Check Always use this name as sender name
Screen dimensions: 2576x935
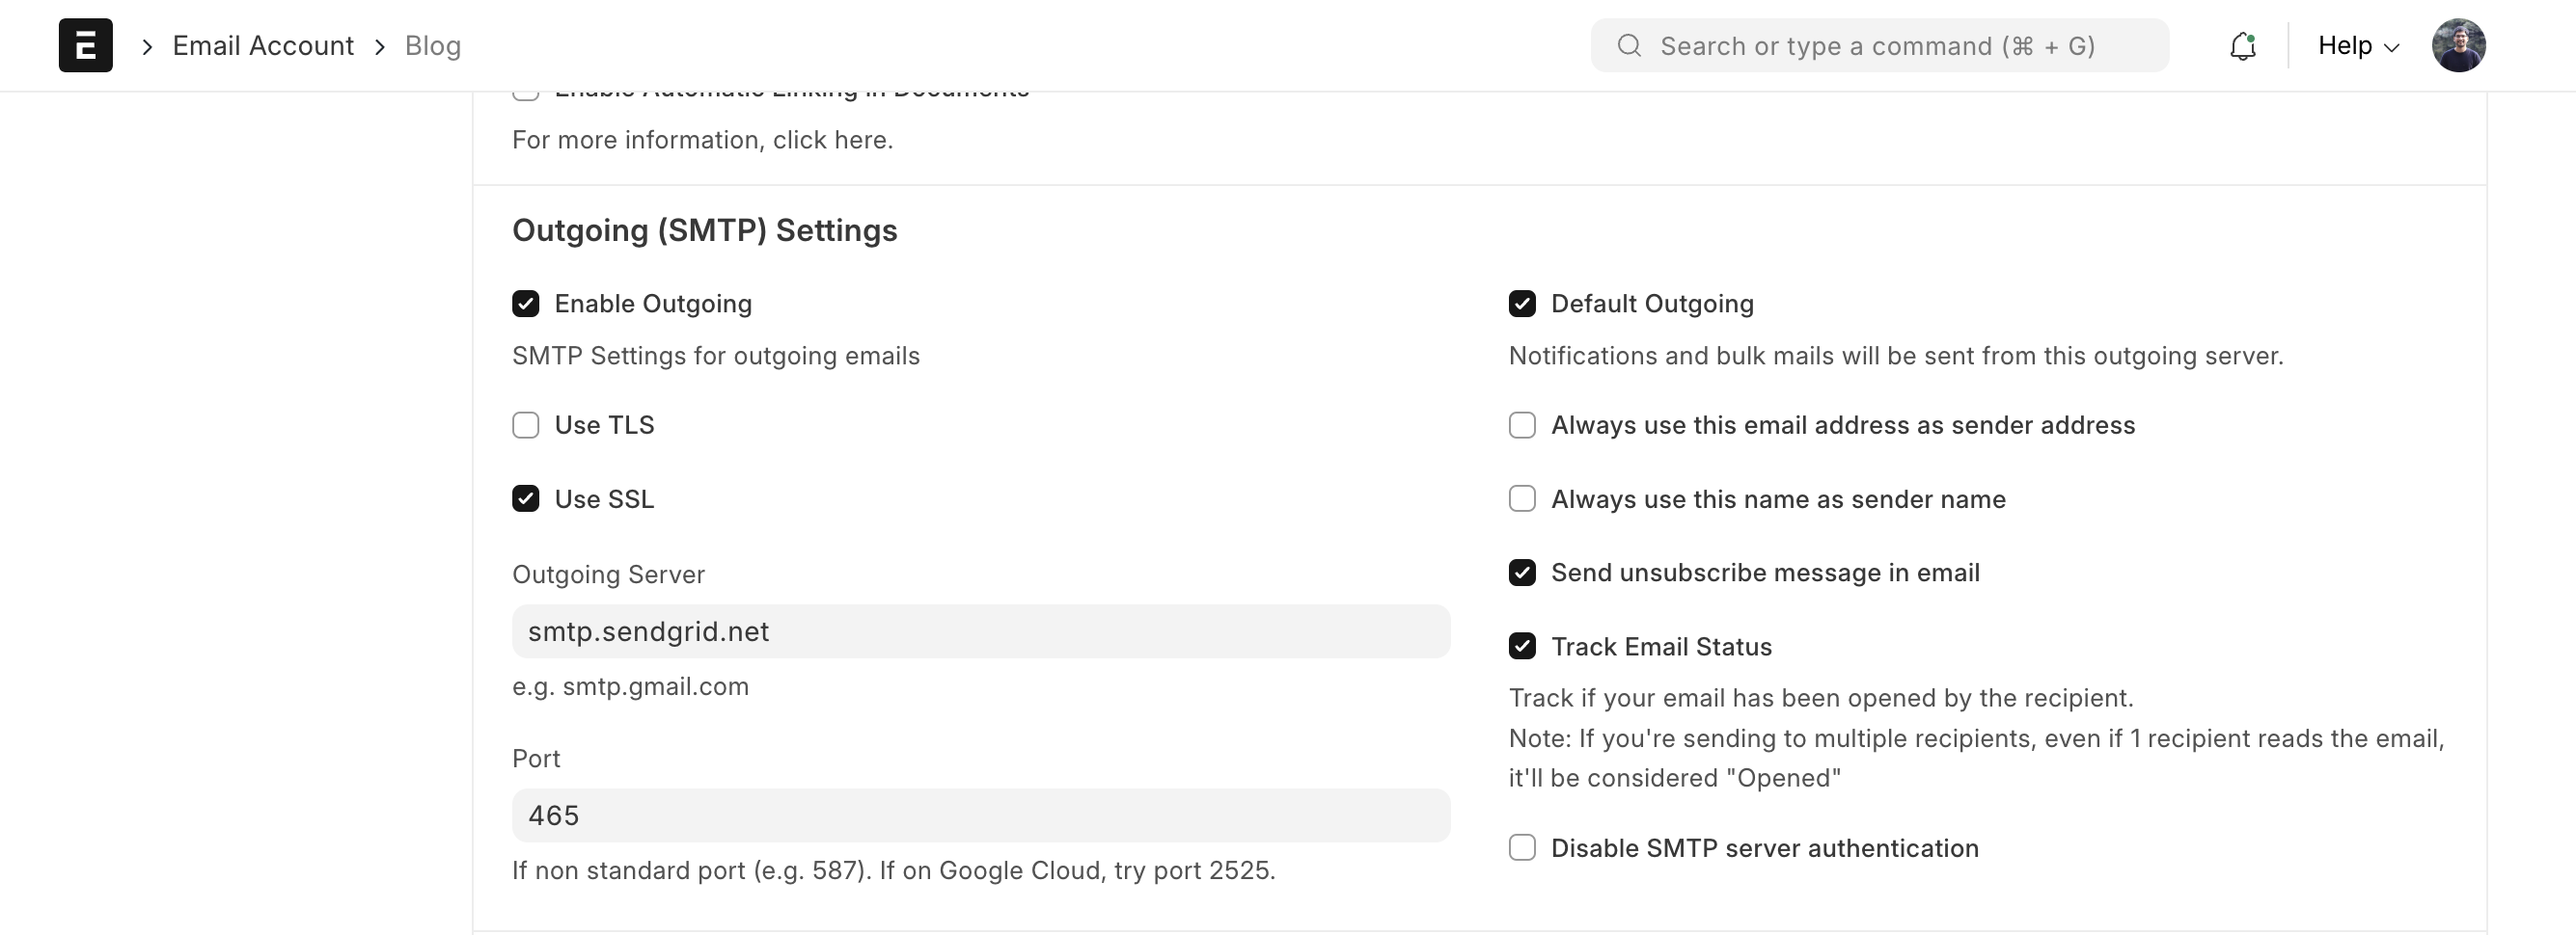(1522, 499)
